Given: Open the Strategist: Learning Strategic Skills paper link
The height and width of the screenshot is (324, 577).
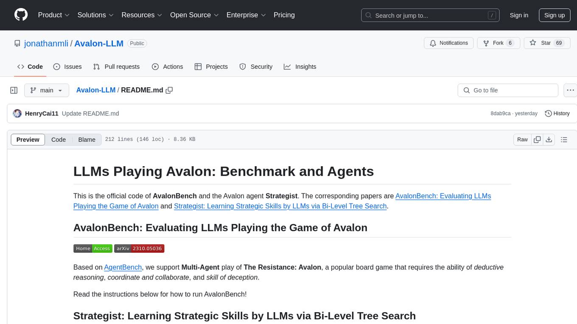Looking at the screenshot, I should [280, 206].
